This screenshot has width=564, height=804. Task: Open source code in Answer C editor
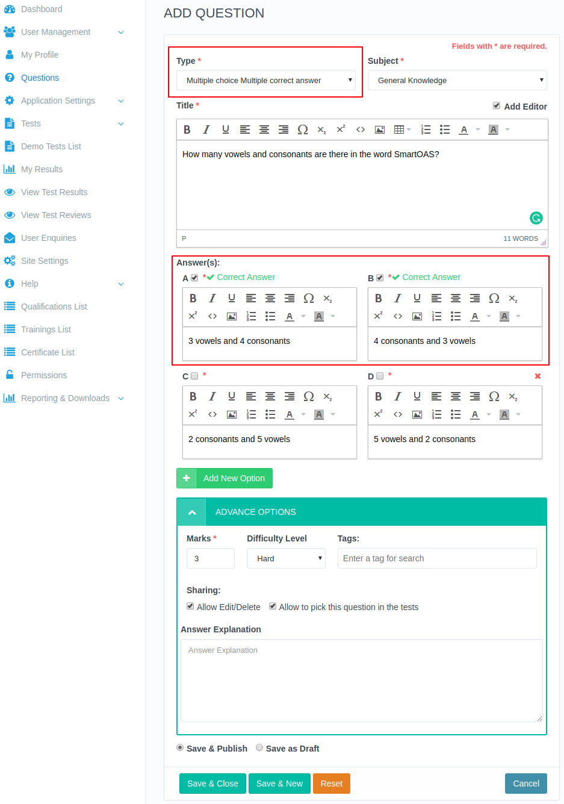coord(212,414)
